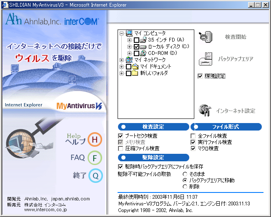Uncheck the ローカル ディスク (C:) checkbox
This screenshot has width=271, height=217.
pyautogui.click(x=136, y=47)
